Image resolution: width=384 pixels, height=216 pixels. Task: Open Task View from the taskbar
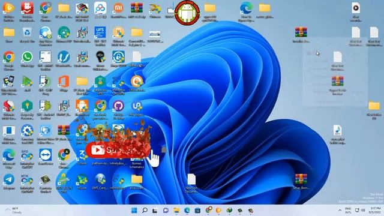coord(155,211)
